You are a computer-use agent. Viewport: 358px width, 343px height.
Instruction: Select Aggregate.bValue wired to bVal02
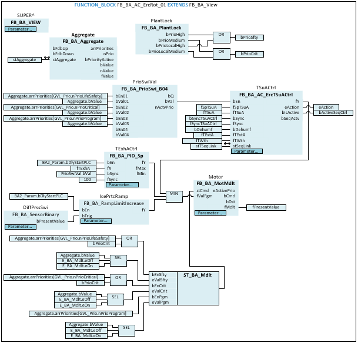click(85, 113)
